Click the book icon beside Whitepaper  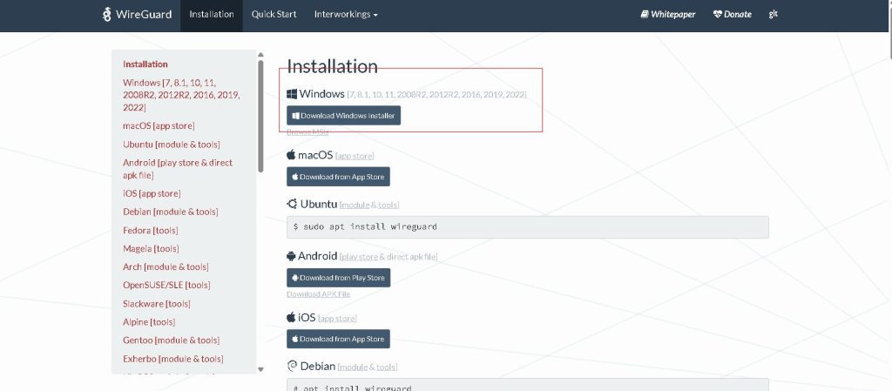(x=645, y=14)
